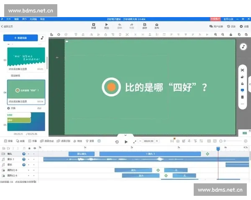
Task: Save the project with 保存 icon
Action: coord(145,26)
